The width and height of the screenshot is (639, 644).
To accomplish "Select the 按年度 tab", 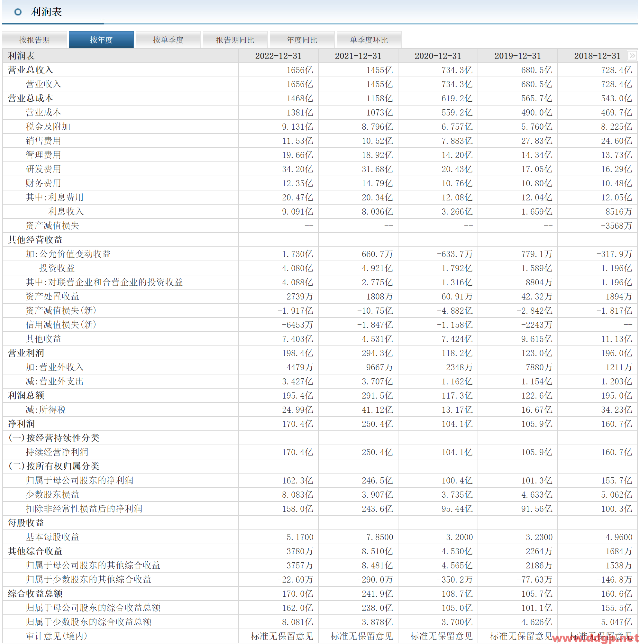I will [102, 40].
